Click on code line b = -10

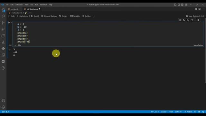pyautogui.click(x=22, y=27)
